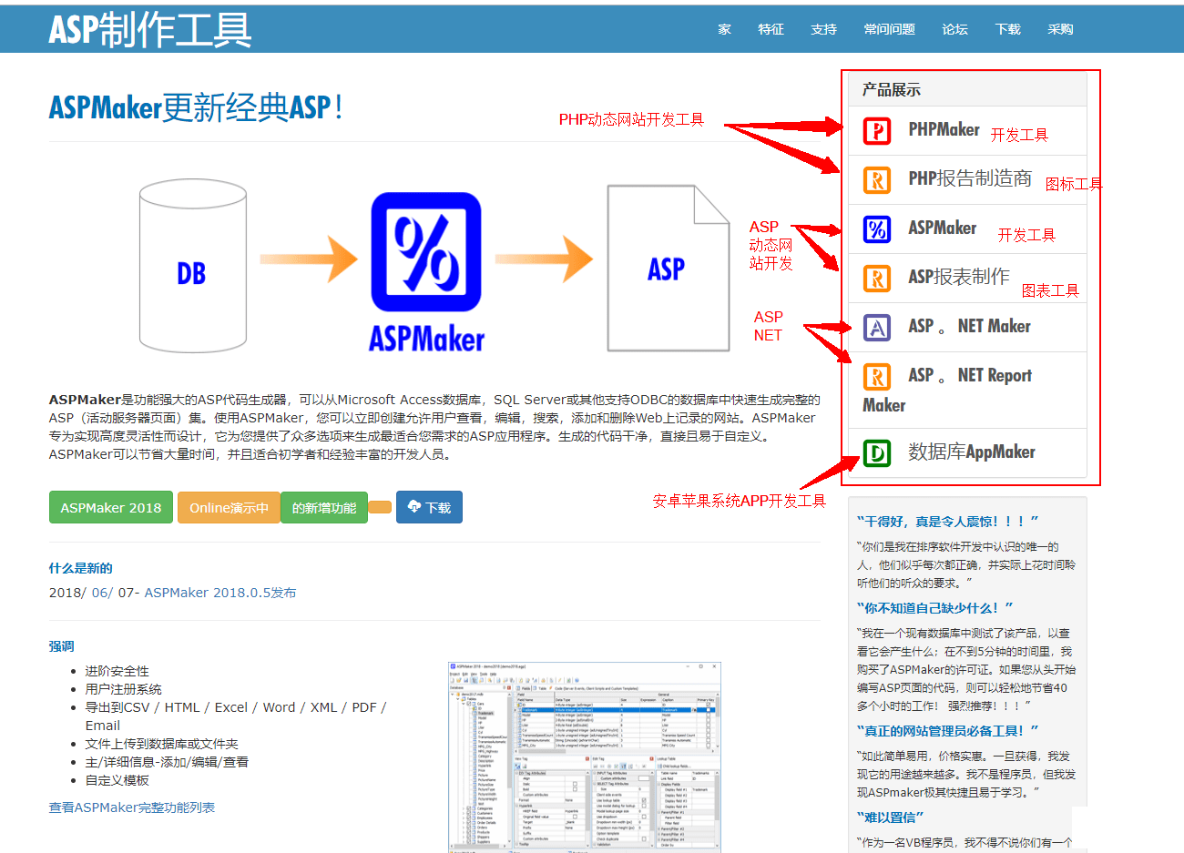Open the ASPMaker 2018.0.5发布 link
Image resolution: width=1184 pixels, height=853 pixels.
[x=220, y=593]
